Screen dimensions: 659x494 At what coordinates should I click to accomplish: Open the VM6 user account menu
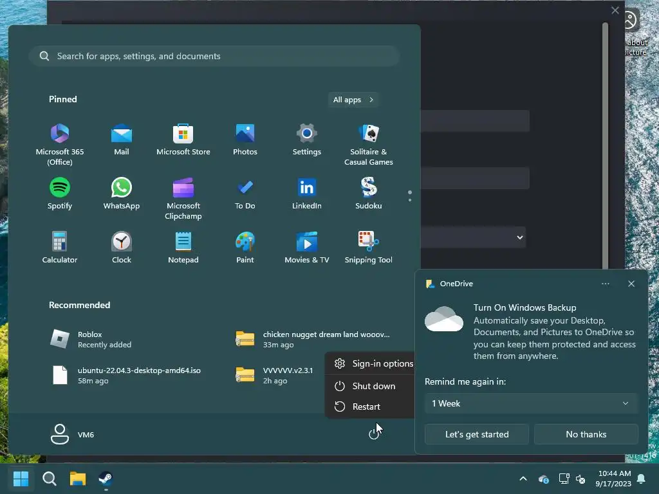coord(72,434)
